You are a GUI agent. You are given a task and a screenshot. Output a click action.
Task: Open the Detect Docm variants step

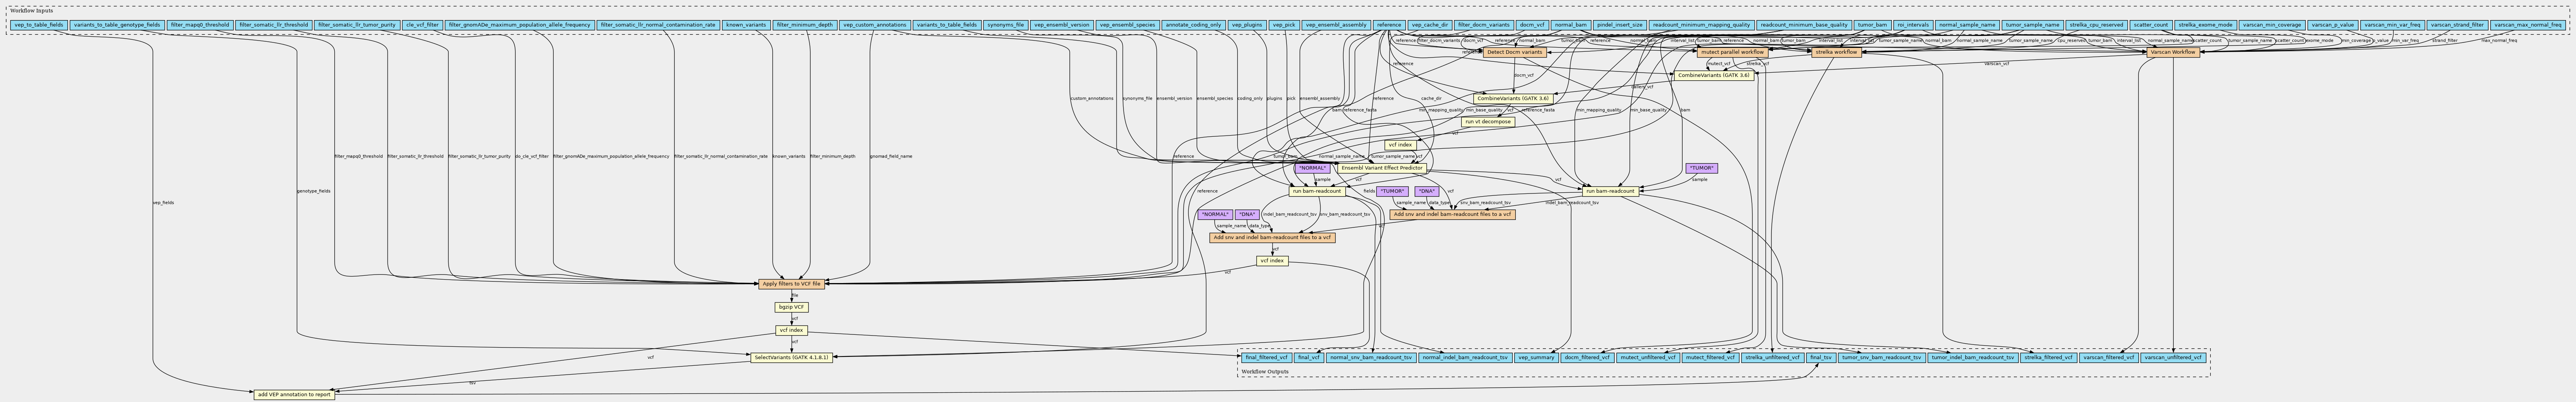click(x=1515, y=52)
